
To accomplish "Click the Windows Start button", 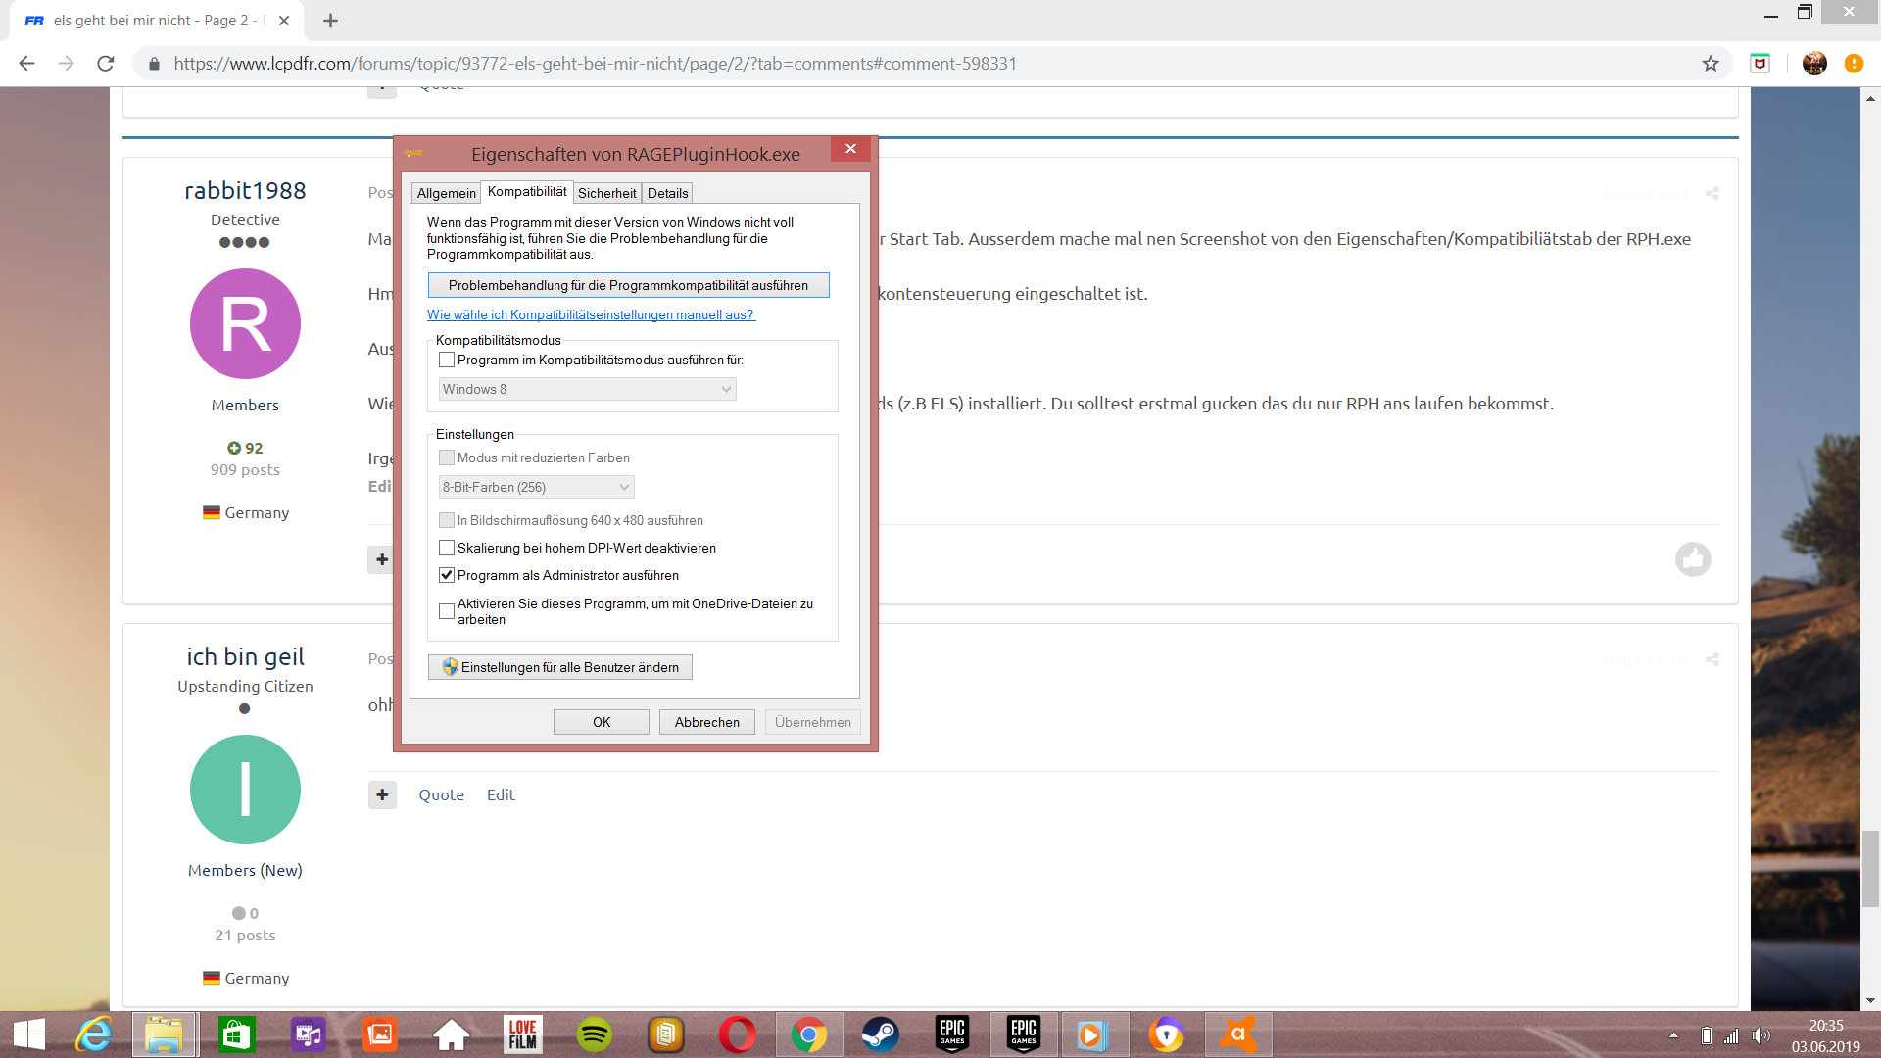I will coord(29,1034).
